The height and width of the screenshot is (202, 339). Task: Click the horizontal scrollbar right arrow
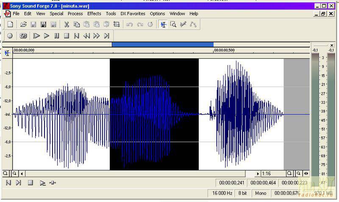(258, 174)
